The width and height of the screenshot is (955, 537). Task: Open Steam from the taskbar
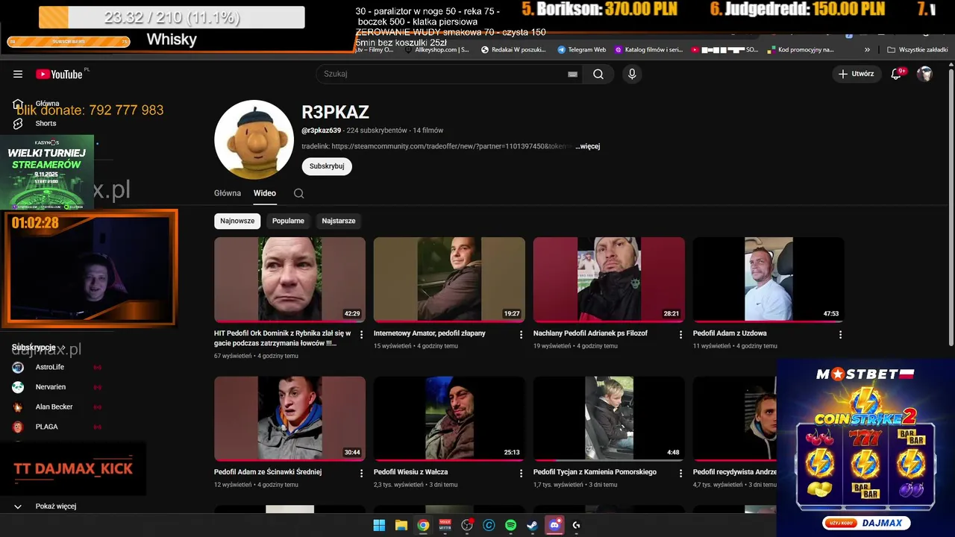click(532, 525)
